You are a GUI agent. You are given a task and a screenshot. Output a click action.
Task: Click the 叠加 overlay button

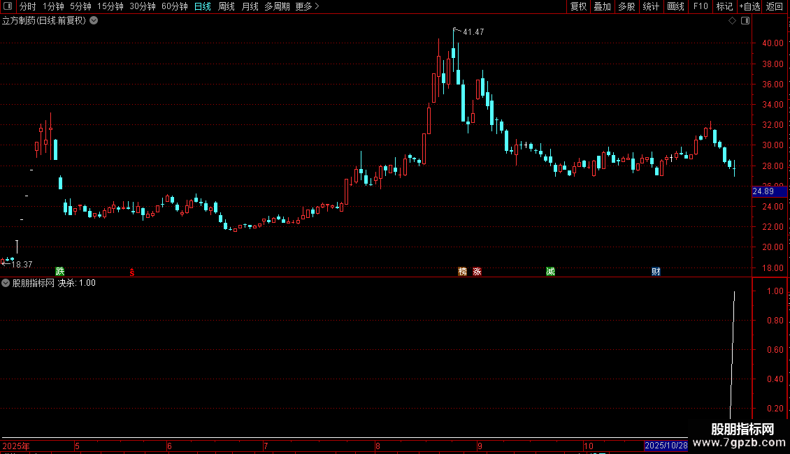[x=602, y=6]
